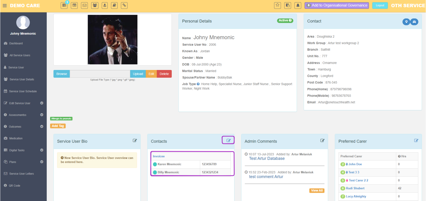Click the Browse button
The height and width of the screenshot is (201, 426).
62,74
